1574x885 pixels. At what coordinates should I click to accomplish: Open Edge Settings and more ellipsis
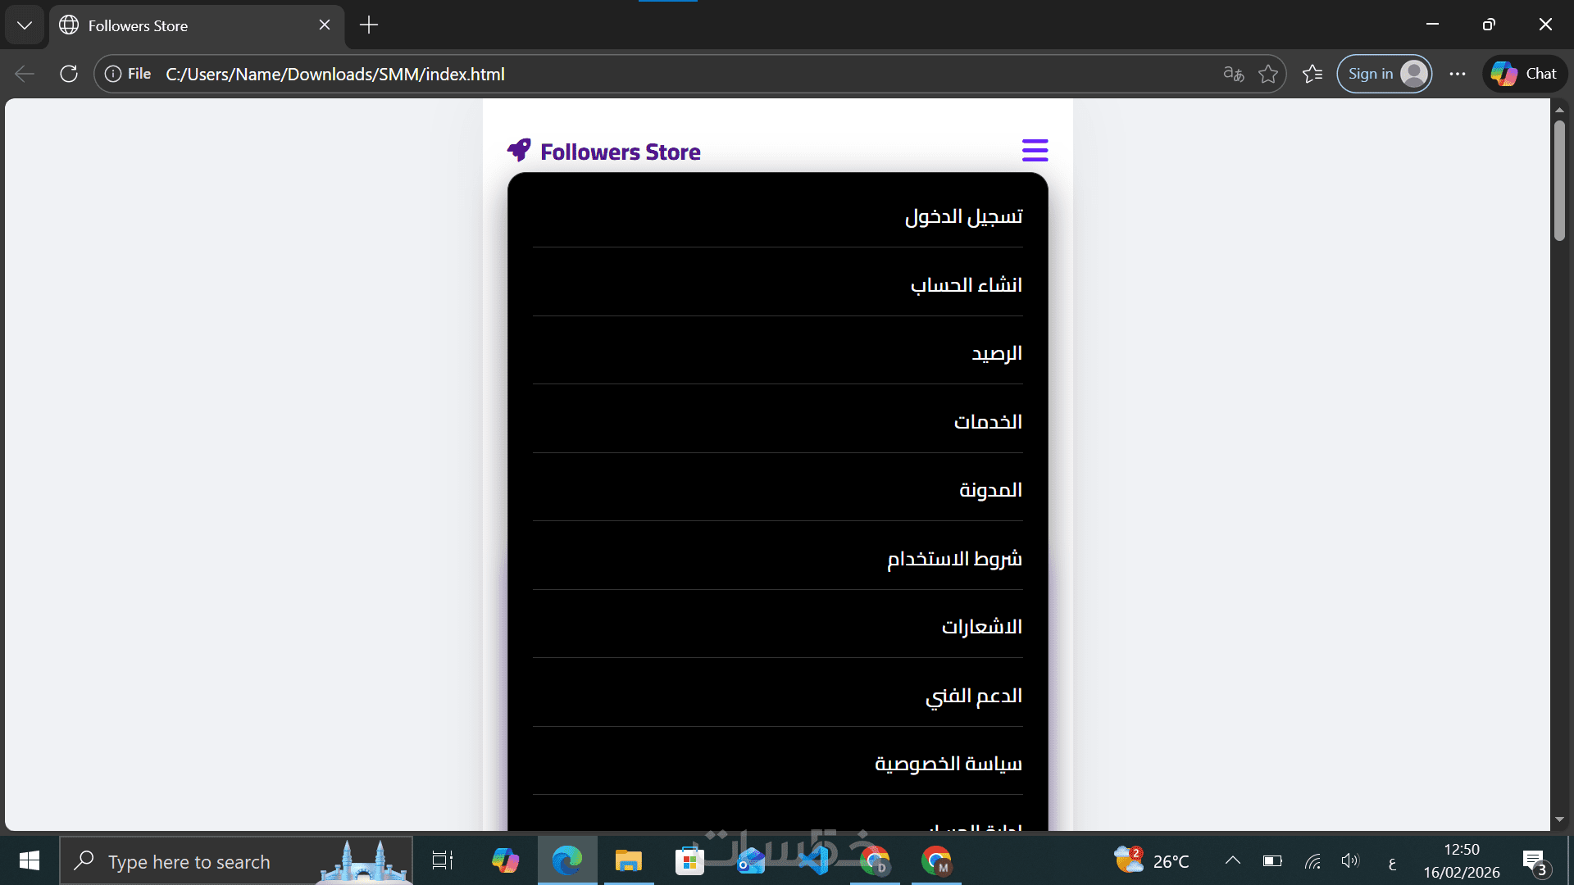pos(1457,74)
